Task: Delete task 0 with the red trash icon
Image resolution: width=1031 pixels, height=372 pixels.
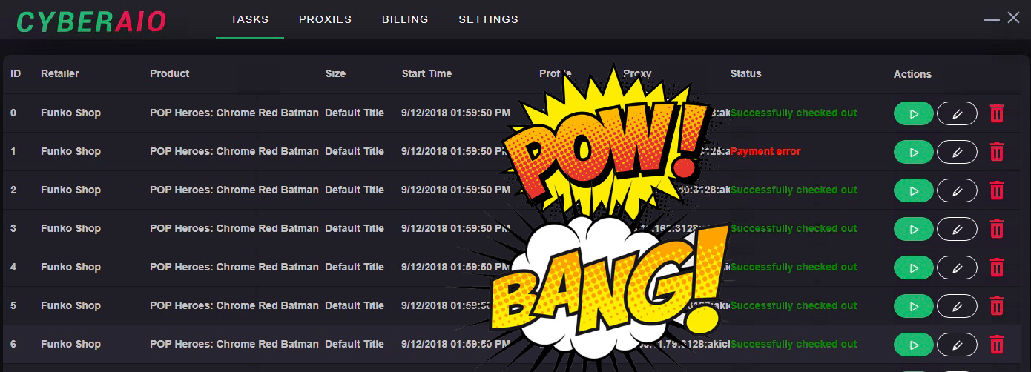Action: pos(997,113)
